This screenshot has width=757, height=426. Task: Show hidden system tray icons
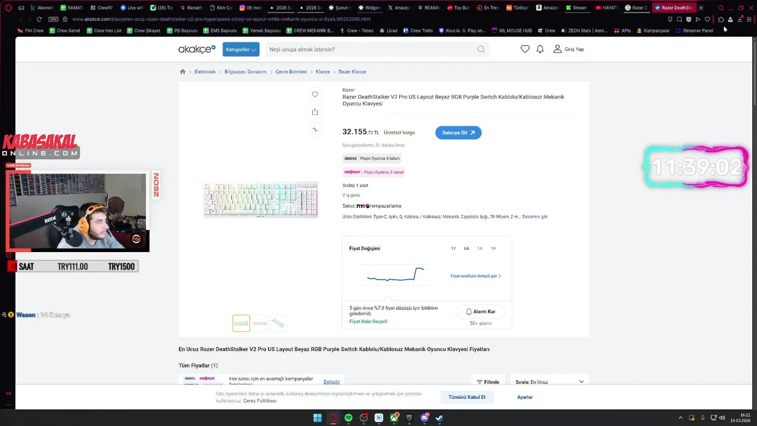point(680,418)
